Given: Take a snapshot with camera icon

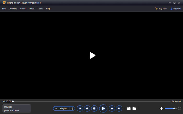Looking at the screenshot, I should pyautogui.click(x=129, y=109).
